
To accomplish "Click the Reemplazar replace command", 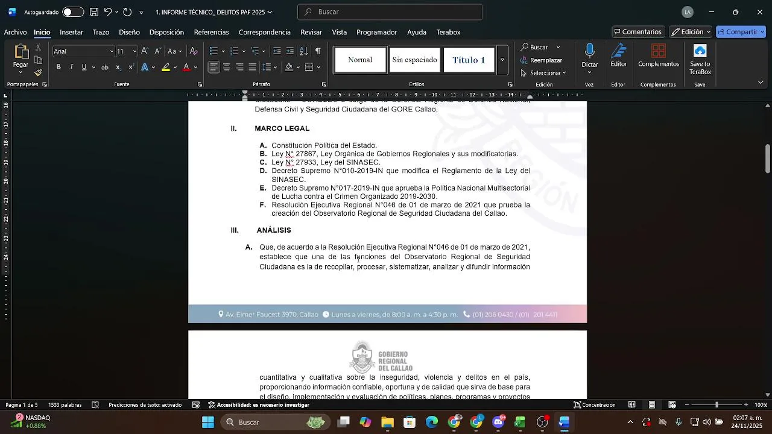I will tap(541, 60).
